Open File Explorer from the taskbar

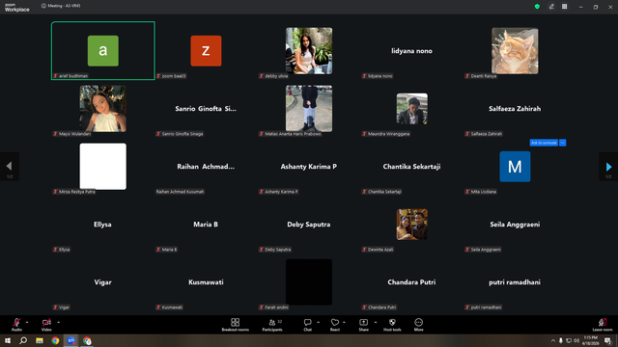(40, 340)
